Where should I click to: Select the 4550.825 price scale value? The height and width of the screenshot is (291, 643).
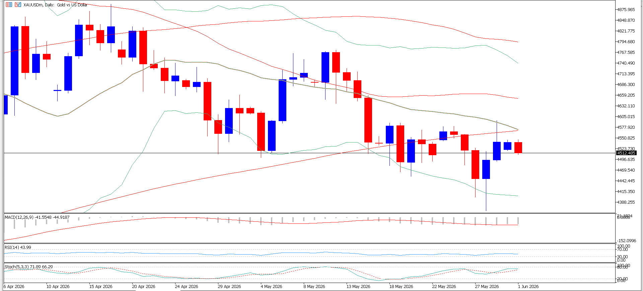[x=626, y=138]
